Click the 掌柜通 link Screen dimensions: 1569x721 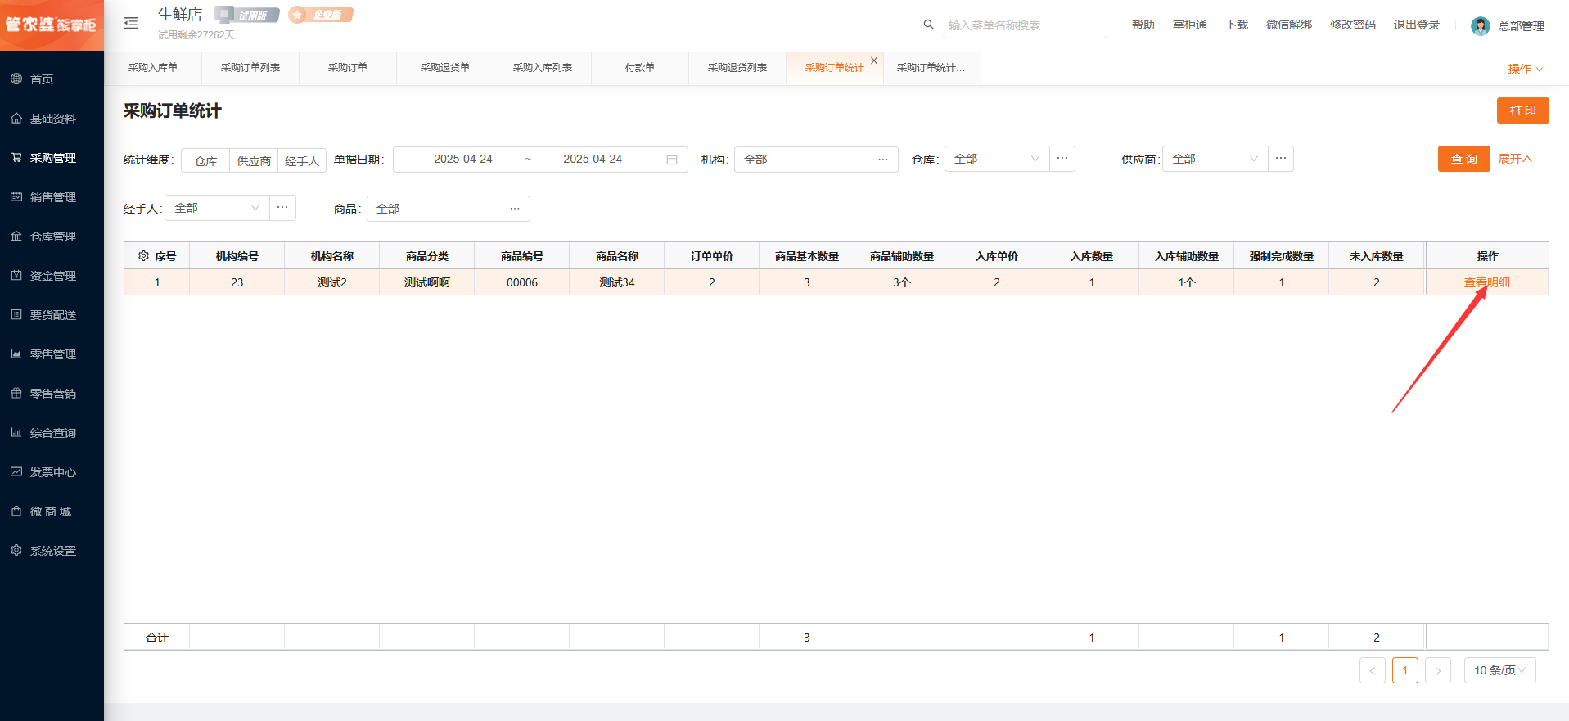click(1190, 25)
